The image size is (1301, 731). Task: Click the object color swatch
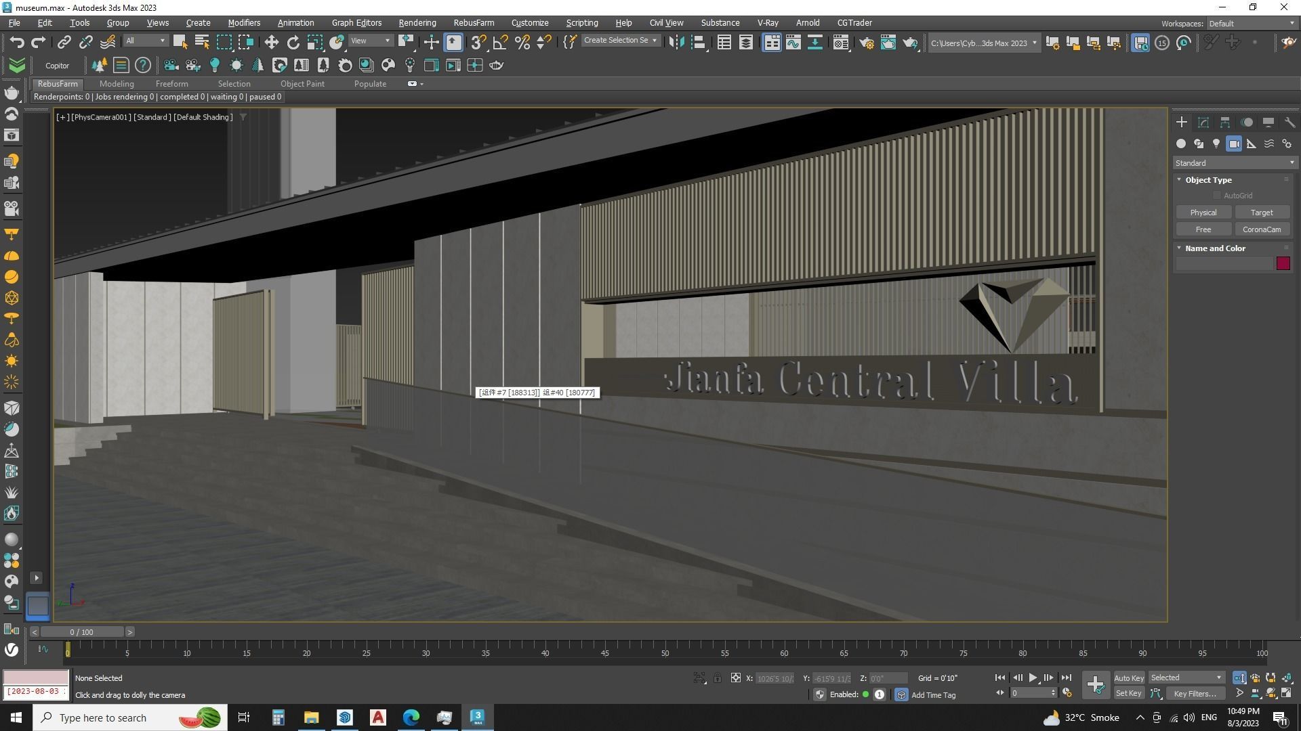(x=1283, y=264)
